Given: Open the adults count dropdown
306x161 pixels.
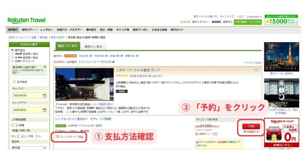Looking at the screenshot, I should [21, 136].
